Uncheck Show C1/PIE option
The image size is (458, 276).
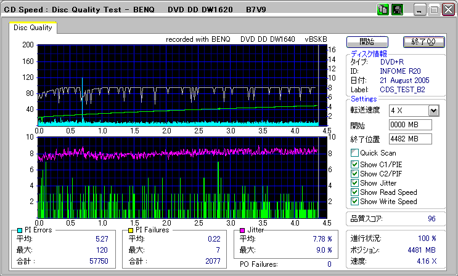[354, 165]
